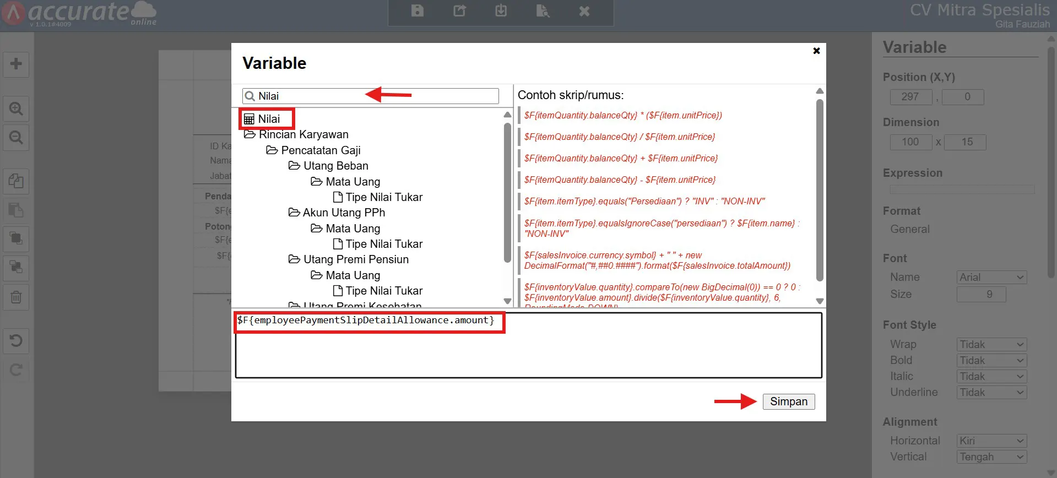Click the Nilai search input field
The width and height of the screenshot is (1057, 478).
tap(371, 96)
